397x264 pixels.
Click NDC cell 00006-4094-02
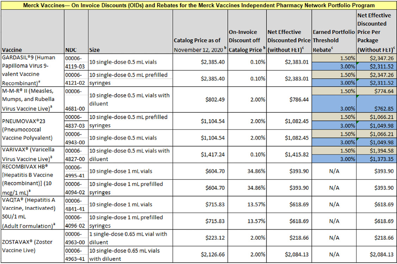click(76, 188)
